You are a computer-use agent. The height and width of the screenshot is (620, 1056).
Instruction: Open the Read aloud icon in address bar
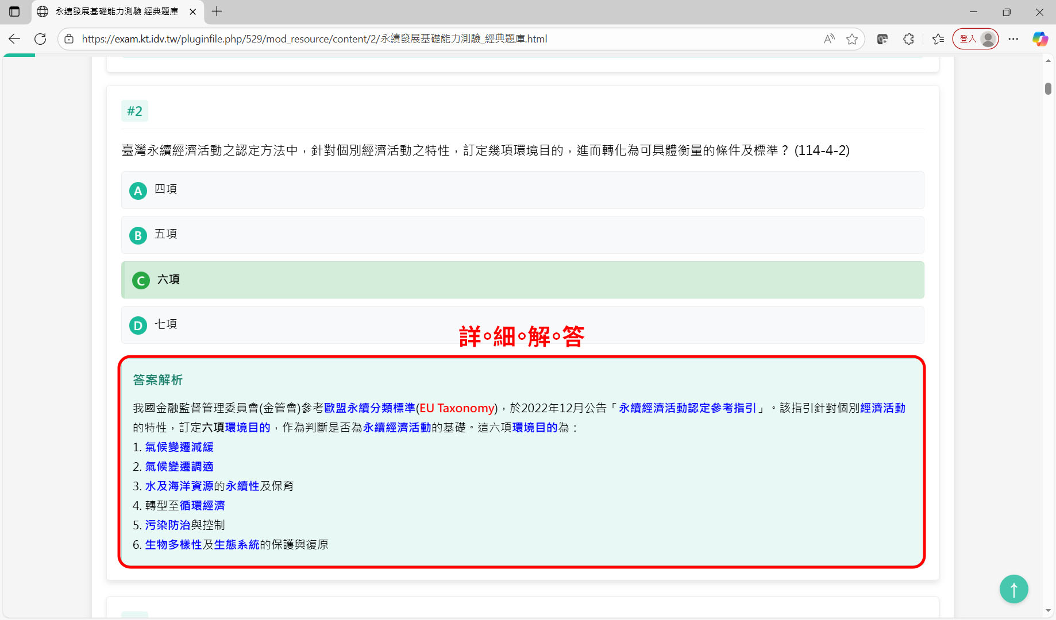(828, 39)
